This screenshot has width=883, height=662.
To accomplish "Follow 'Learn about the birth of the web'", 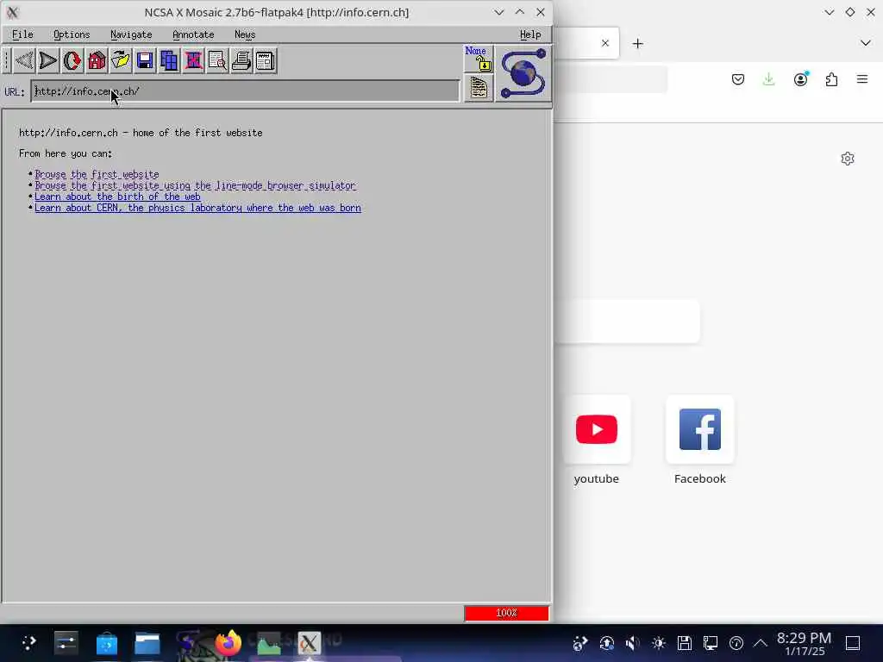I will click(117, 197).
